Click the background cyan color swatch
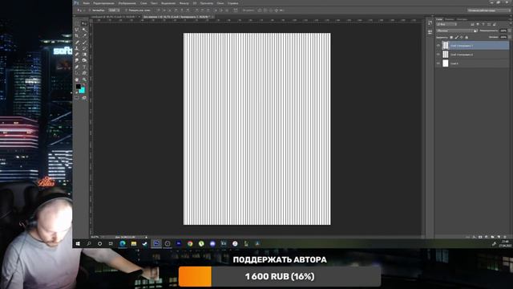This screenshot has width=513, height=289. point(82,91)
